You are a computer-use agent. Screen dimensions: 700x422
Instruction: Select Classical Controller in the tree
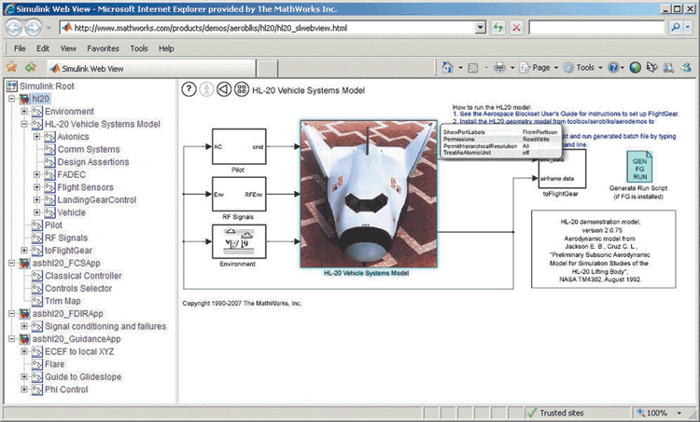tap(83, 276)
